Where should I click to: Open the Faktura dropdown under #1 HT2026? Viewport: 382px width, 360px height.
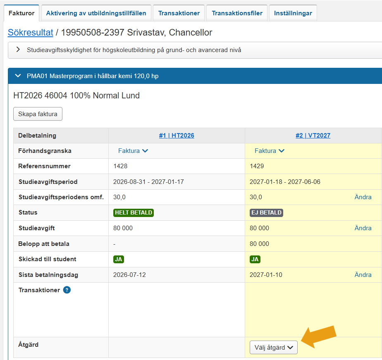133,151
